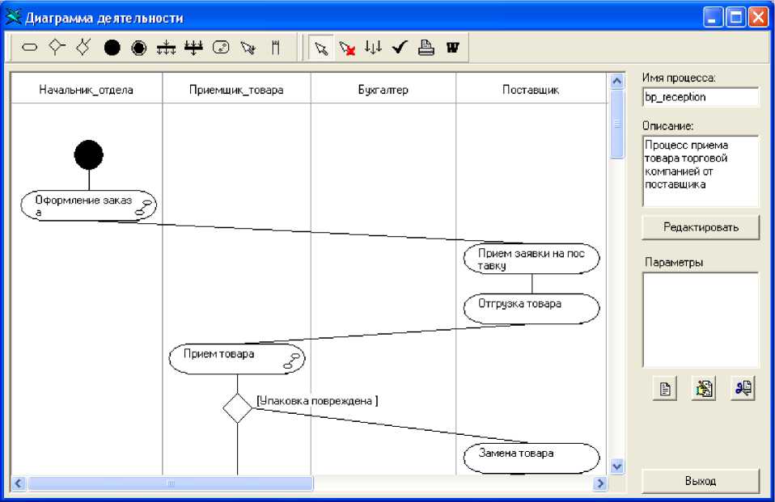The height and width of the screenshot is (502, 775).
Task: Close the Диаграмма деятельности window
Action: point(758,17)
